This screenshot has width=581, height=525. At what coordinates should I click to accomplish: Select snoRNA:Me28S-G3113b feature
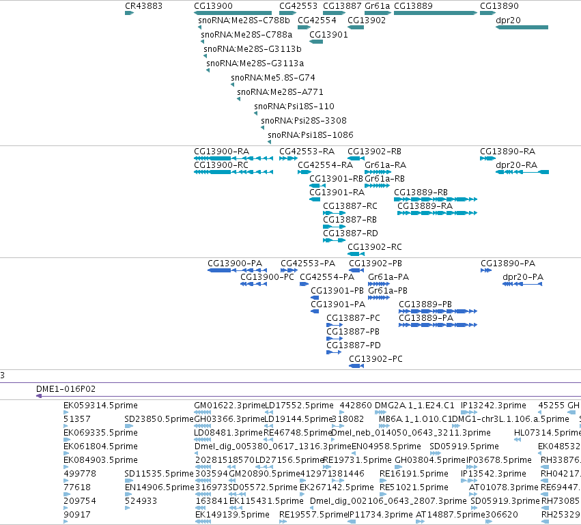click(x=253, y=49)
